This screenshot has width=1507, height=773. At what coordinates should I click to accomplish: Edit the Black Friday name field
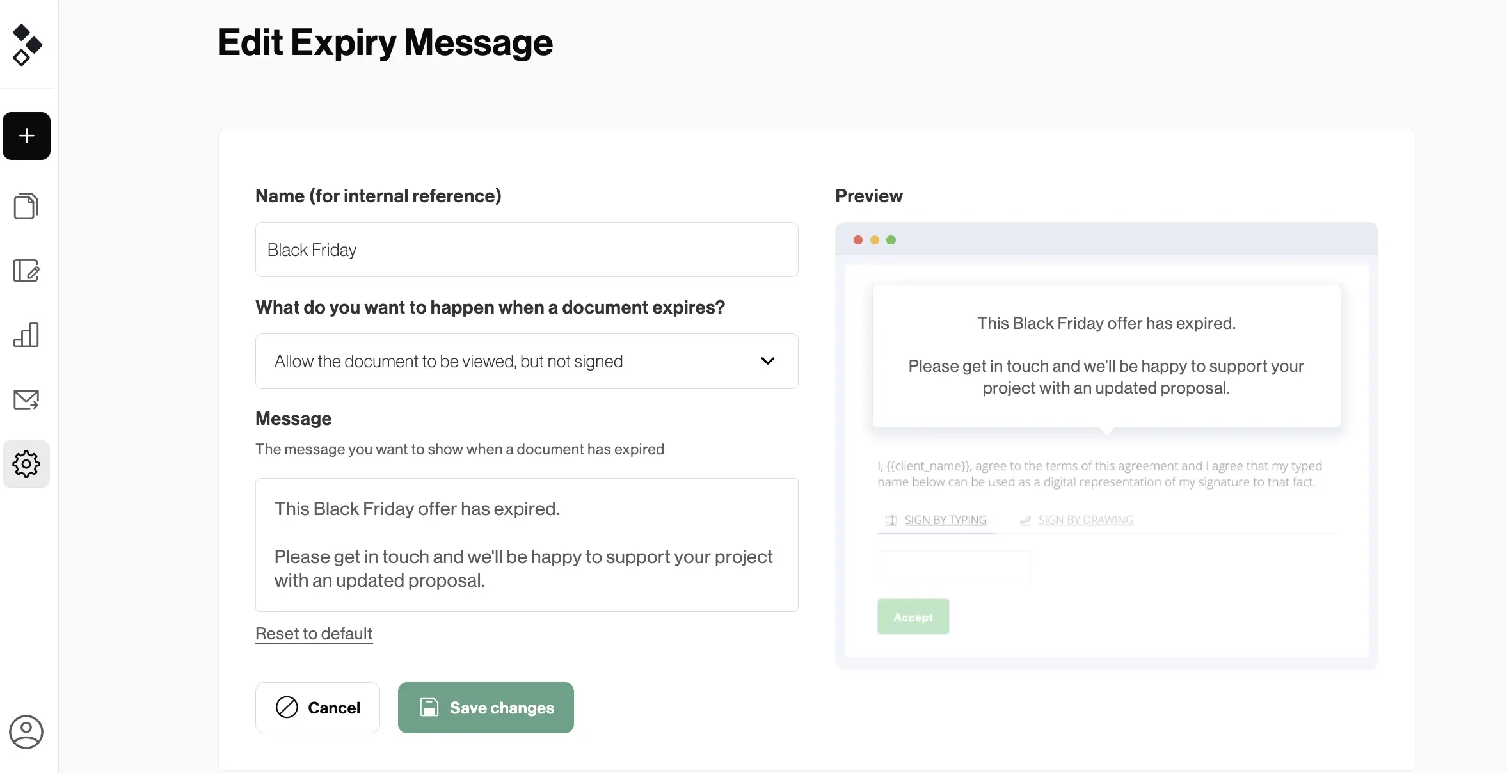526,250
